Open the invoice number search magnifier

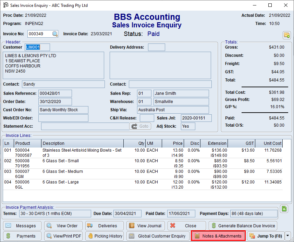(x=54, y=34)
